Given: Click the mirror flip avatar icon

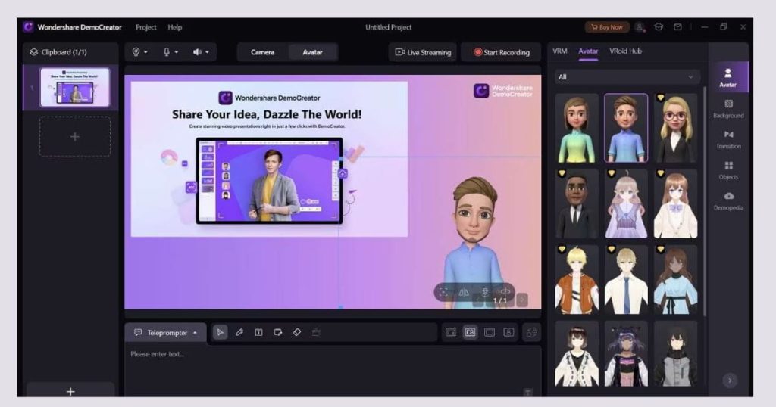Looking at the screenshot, I should 464,292.
